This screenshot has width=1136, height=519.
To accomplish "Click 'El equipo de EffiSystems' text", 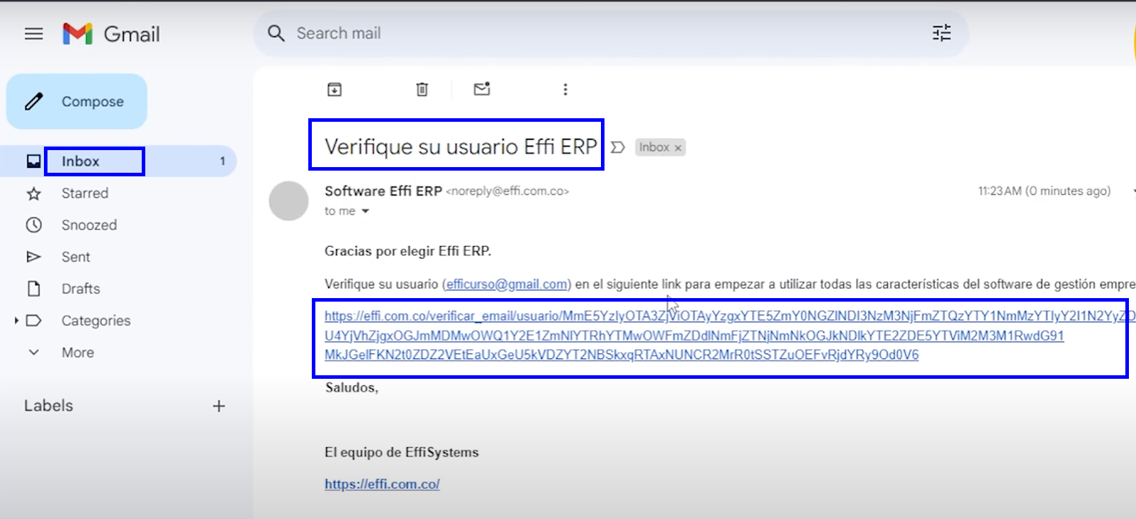I will [402, 452].
